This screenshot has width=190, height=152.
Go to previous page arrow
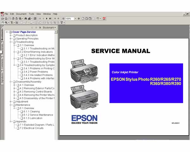tap(43, 19)
